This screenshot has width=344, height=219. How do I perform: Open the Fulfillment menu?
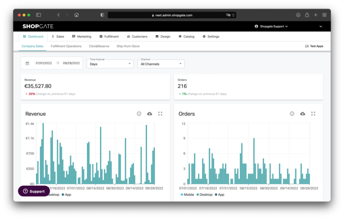click(x=109, y=36)
